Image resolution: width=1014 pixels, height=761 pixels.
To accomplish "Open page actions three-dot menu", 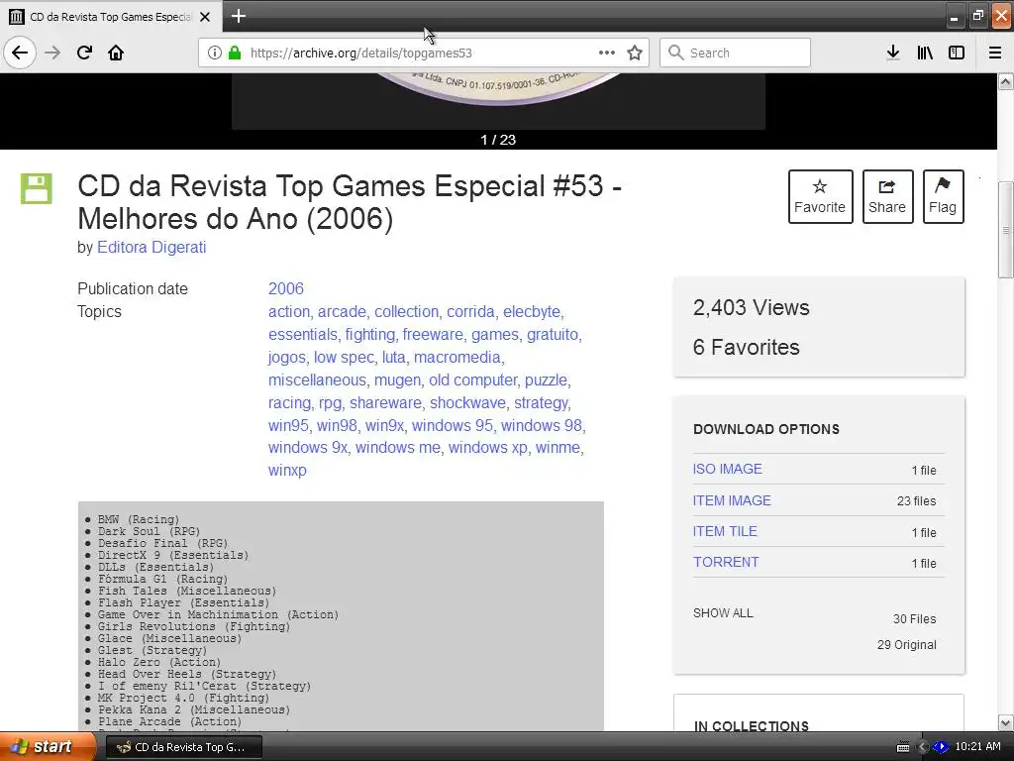I will point(607,53).
